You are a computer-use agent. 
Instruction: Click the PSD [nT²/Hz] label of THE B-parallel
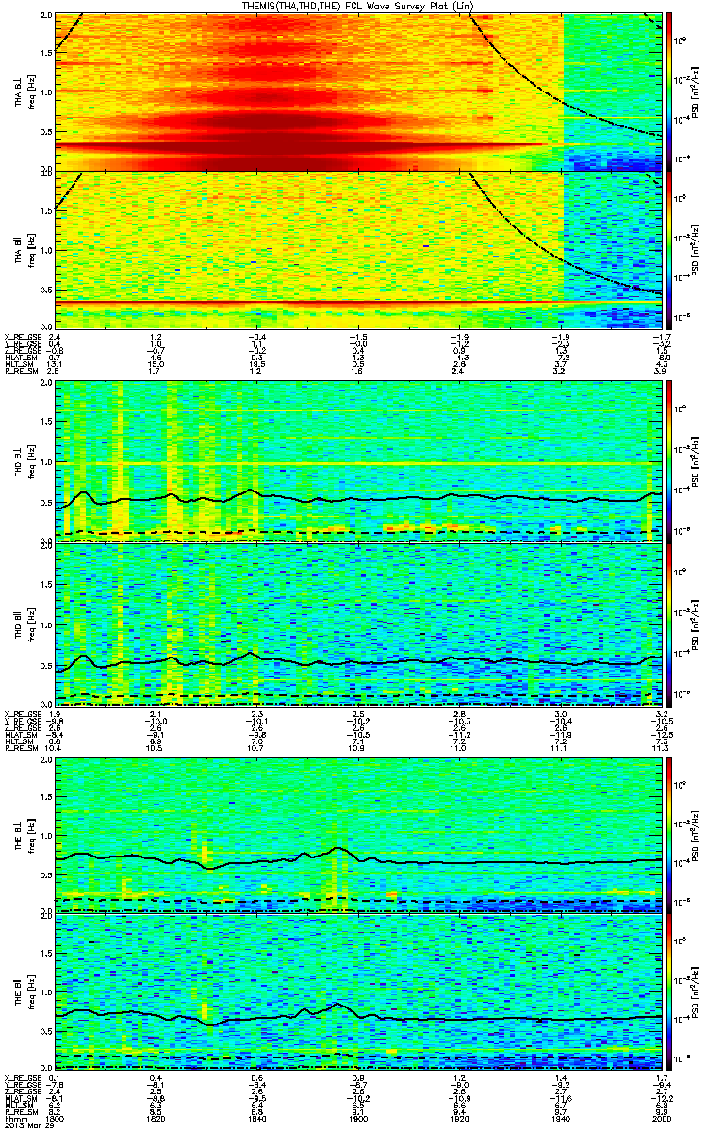point(695,992)
